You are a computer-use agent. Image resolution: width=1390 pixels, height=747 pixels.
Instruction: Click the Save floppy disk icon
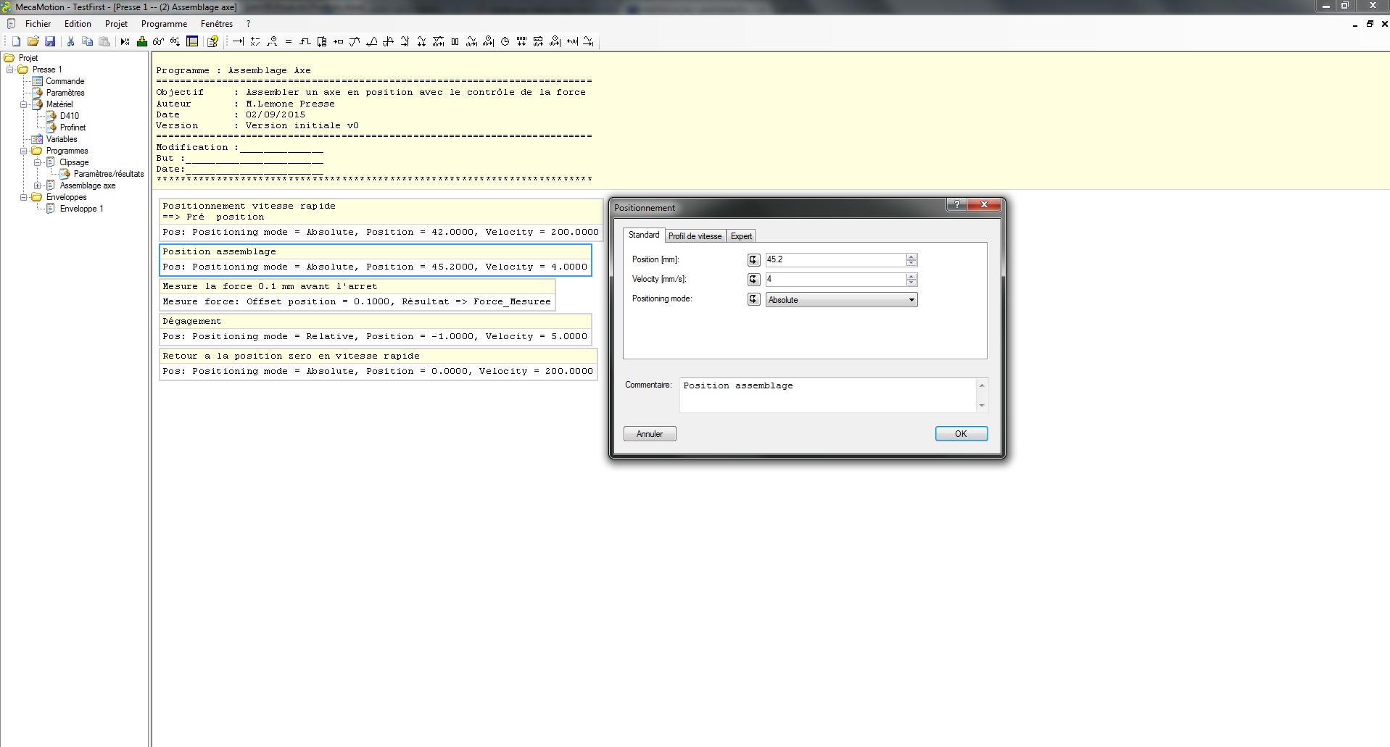[x=50, y=41]
